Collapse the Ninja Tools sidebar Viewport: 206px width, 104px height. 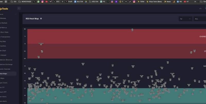[x=19, y=8]
